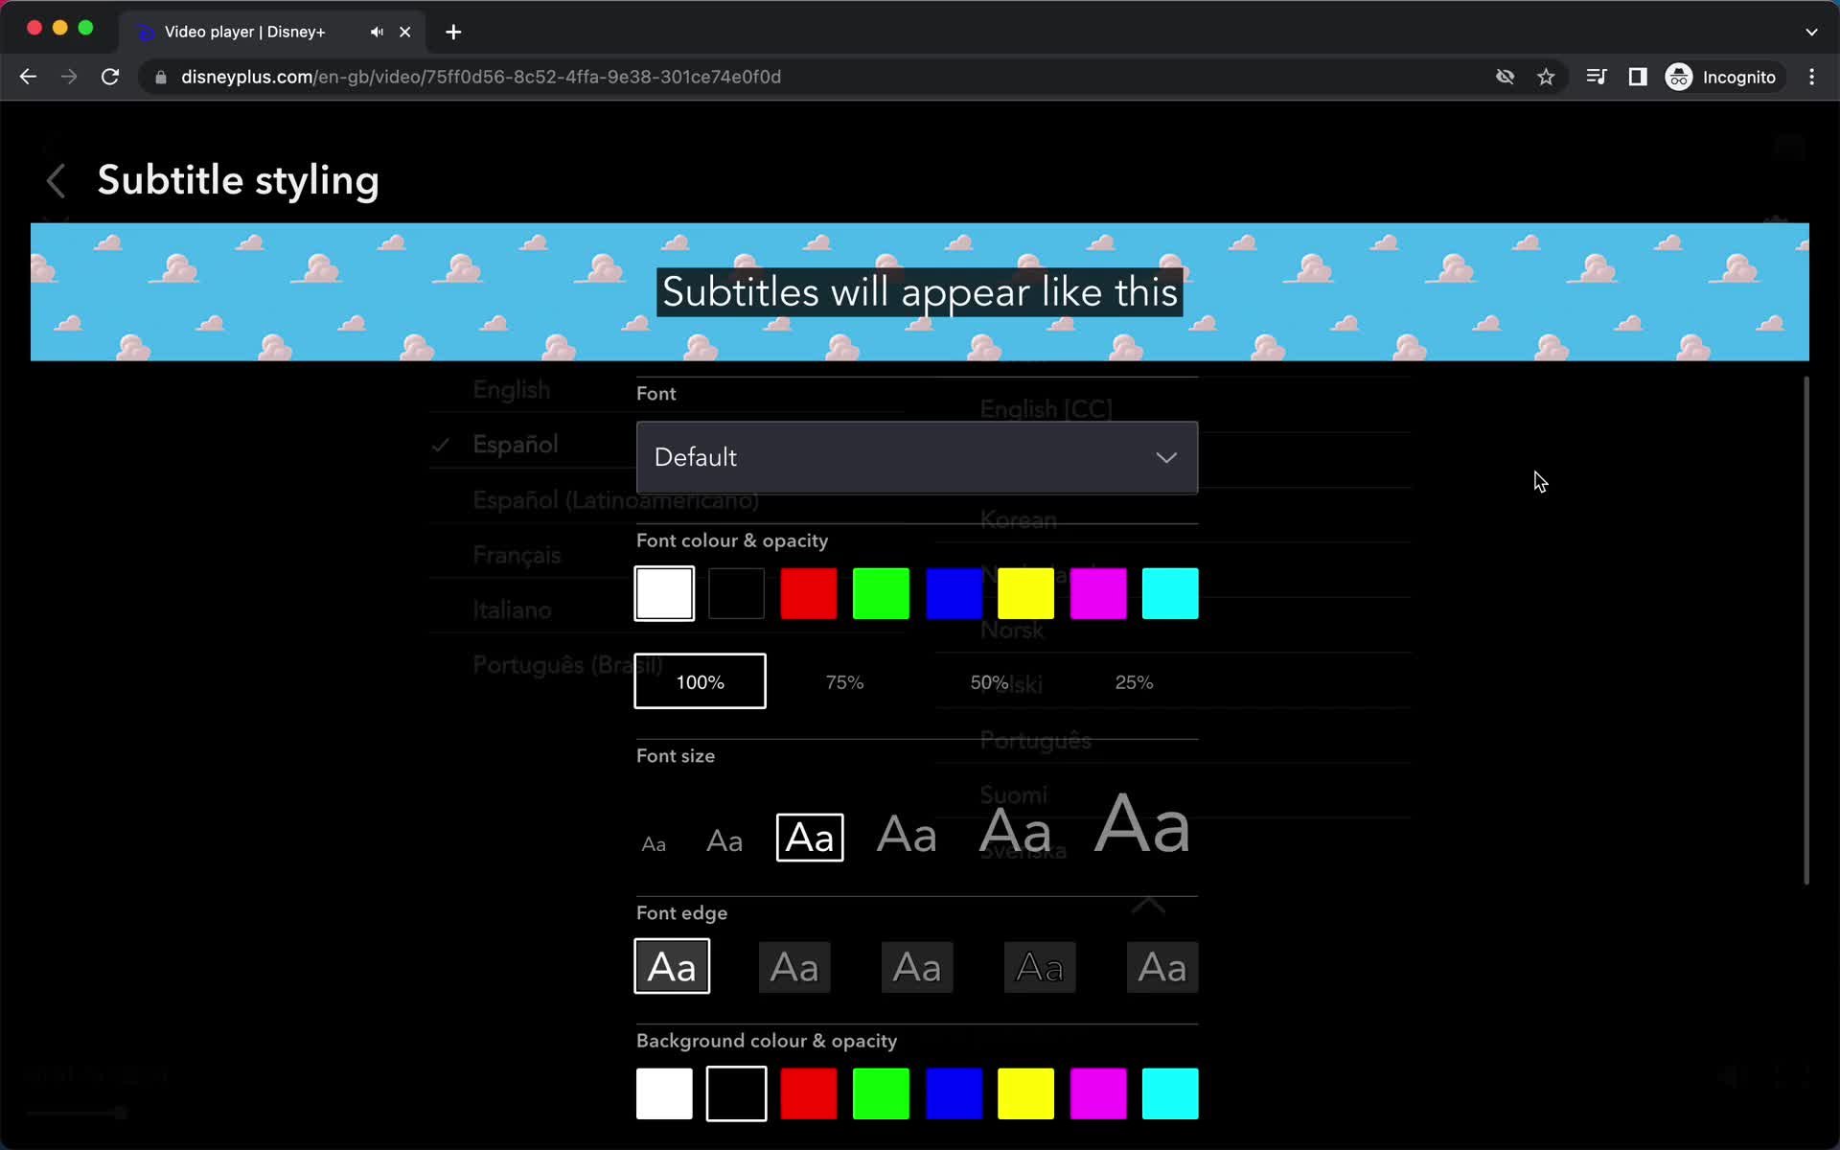The height and width of the screenshot is (1150, 1840).
Task: Select green font colour
Action: click(x=881, y=593)
